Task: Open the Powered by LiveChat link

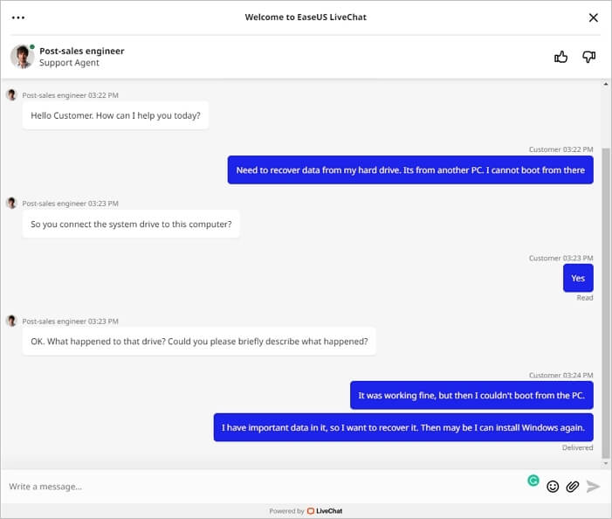Action: [306, 511]
